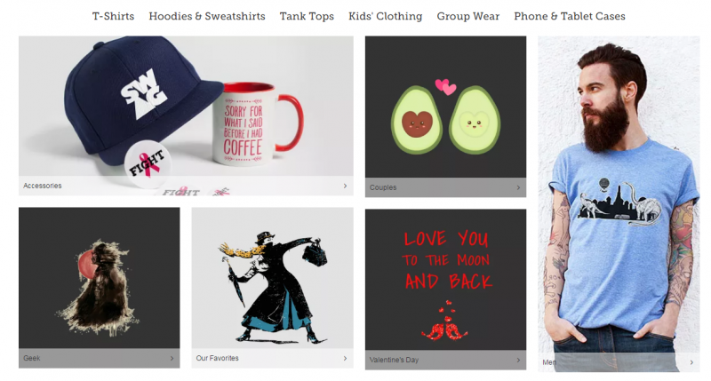711x381 pixels.
Task: Open Phone & Tablet Cases
Action: 570,16
